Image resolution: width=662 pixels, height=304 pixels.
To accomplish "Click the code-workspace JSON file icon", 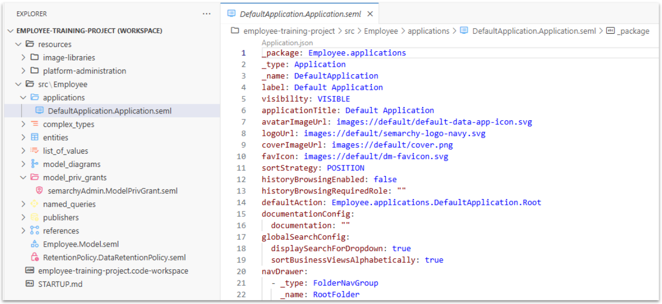I will tap(29, 271).
